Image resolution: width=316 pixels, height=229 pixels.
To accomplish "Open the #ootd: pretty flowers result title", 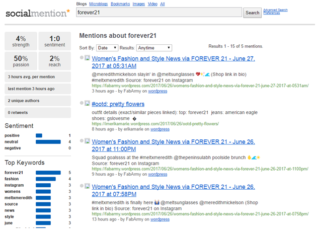I will pos(118,104).
